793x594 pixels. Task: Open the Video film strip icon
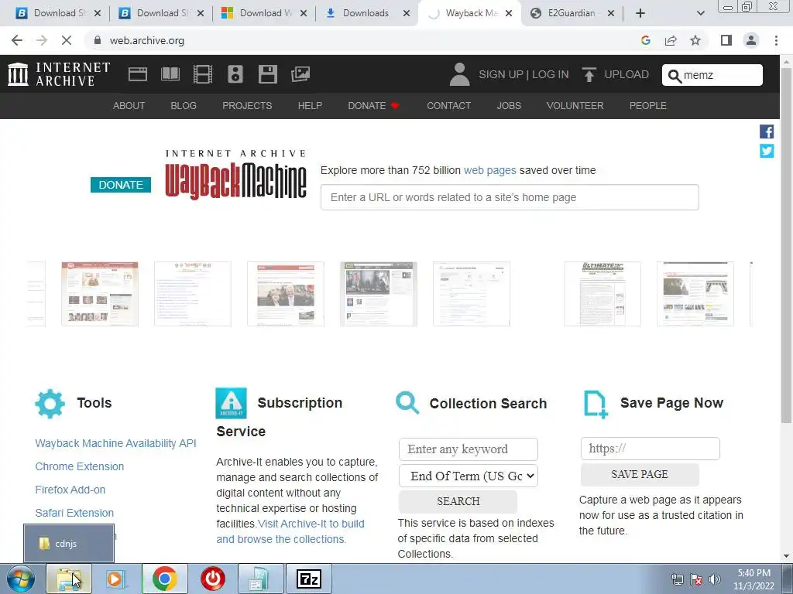click(202, 74)
